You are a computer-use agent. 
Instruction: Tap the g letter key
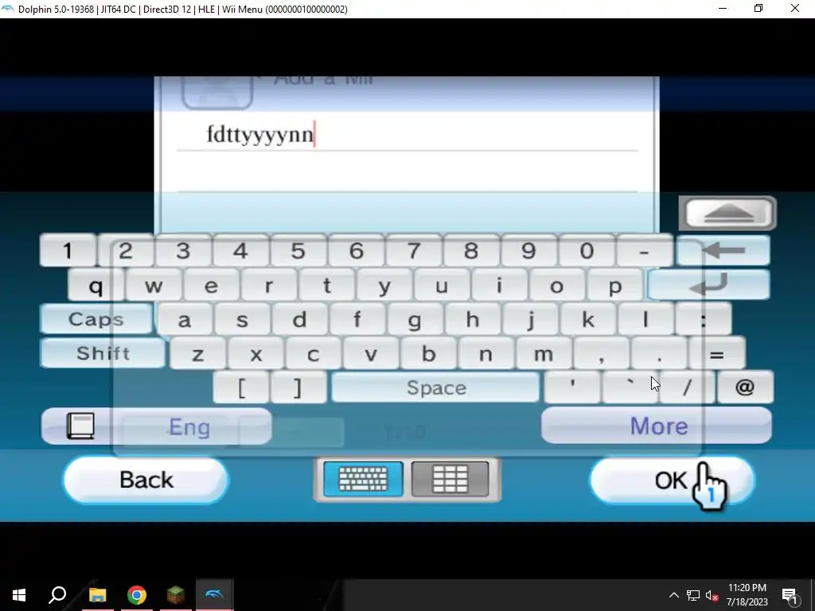pos(415,320)
